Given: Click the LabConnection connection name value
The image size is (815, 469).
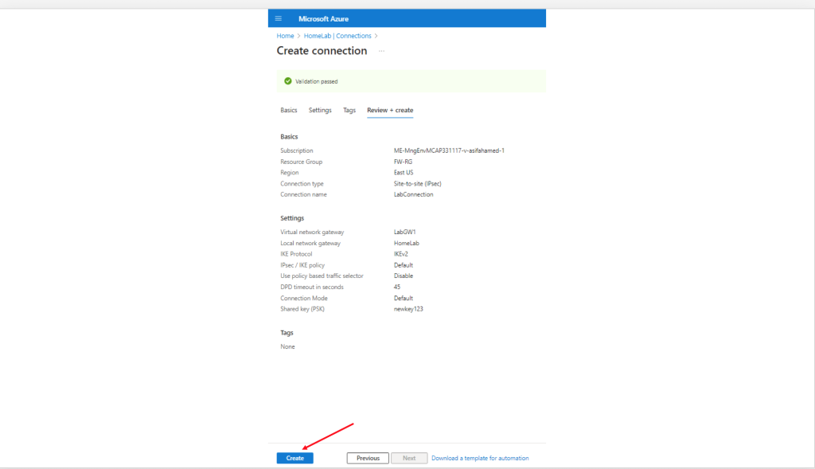Looking at the screenshot, I should (x=414, y=194).
